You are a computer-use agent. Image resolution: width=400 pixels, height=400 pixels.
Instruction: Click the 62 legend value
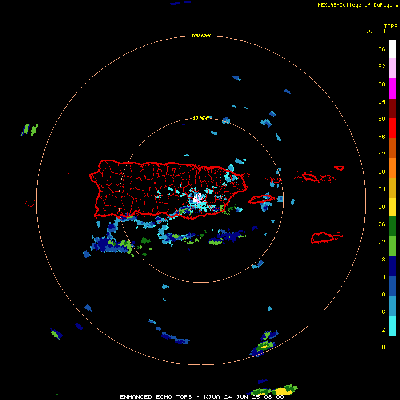pos(382,67)
